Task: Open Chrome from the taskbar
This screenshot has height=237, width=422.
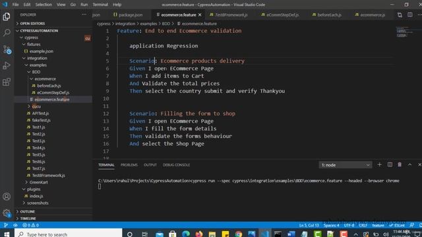Action: click(239, 234)
